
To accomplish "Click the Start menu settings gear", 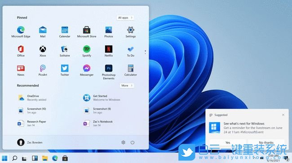I will [x=123, y=142].
